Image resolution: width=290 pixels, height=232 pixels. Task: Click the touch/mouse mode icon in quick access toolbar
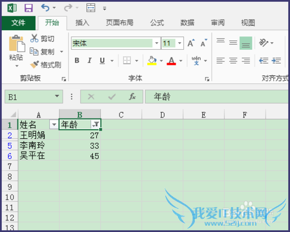(x=90, y=8)
